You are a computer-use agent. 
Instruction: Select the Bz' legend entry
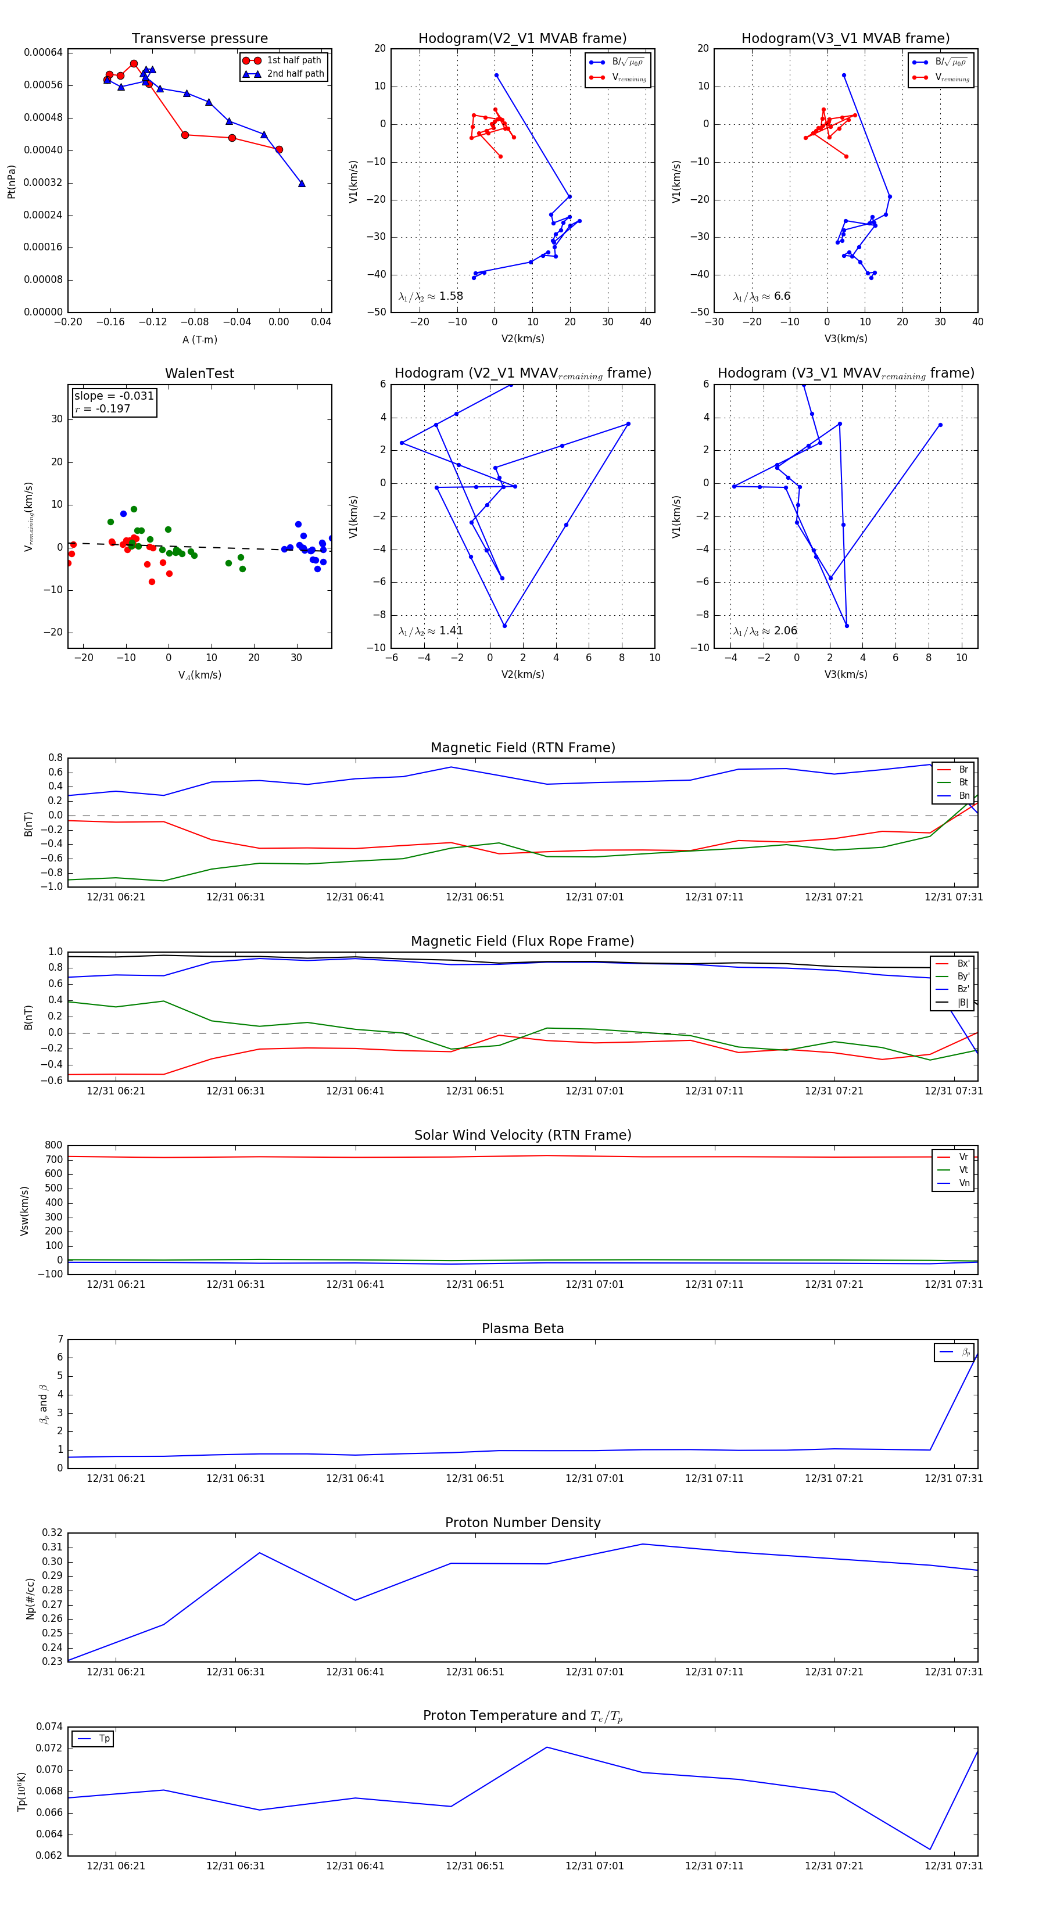coord(952,990)
